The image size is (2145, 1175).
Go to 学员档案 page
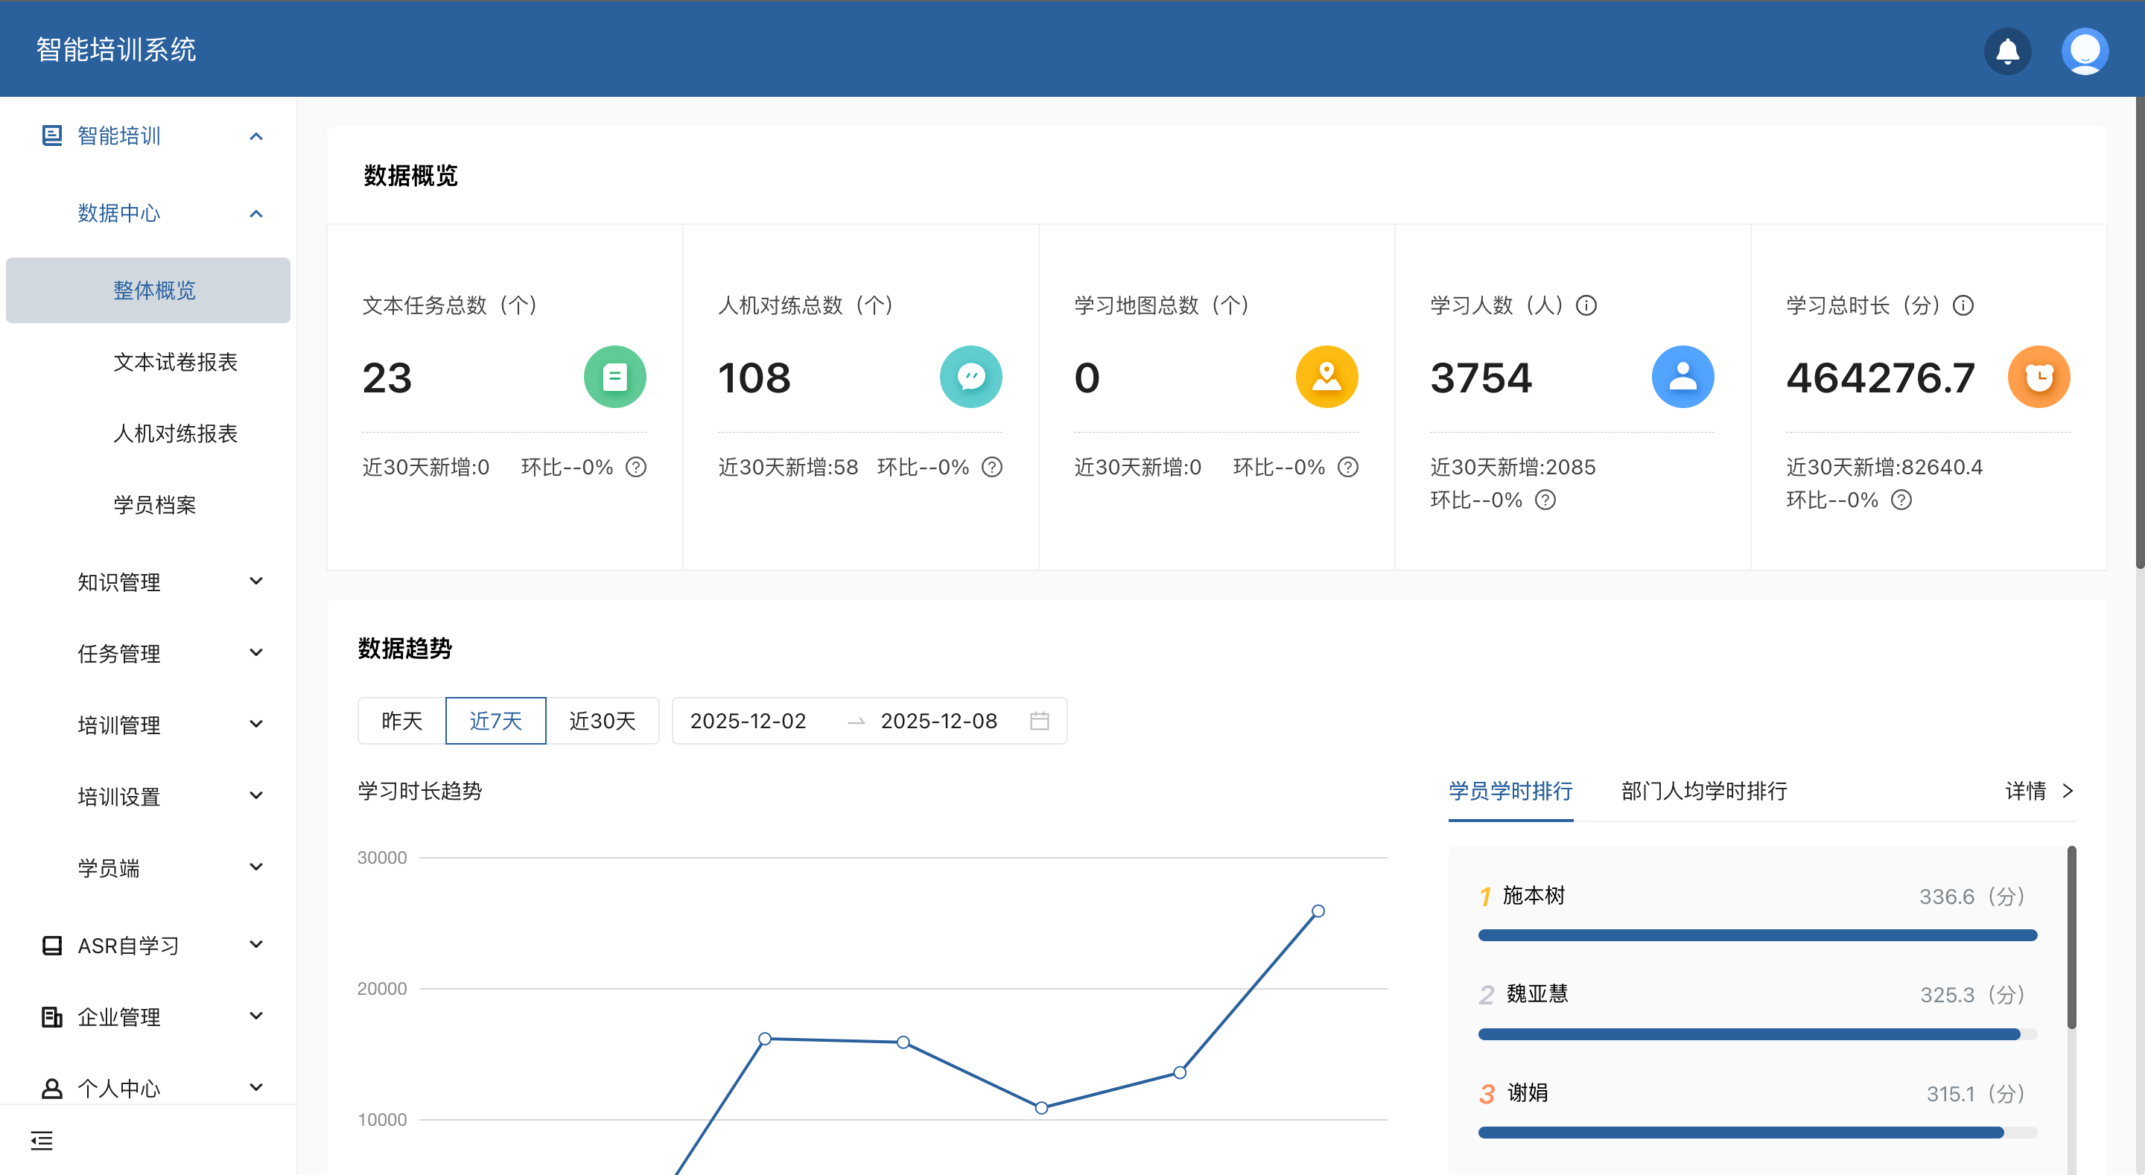(x=155, y=505)
